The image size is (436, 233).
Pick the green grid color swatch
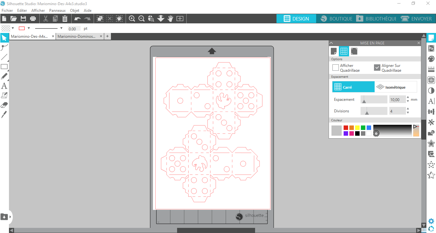363,128
